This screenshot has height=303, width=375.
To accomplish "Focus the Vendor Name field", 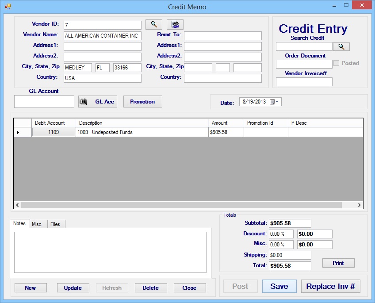I will [102, 36].
